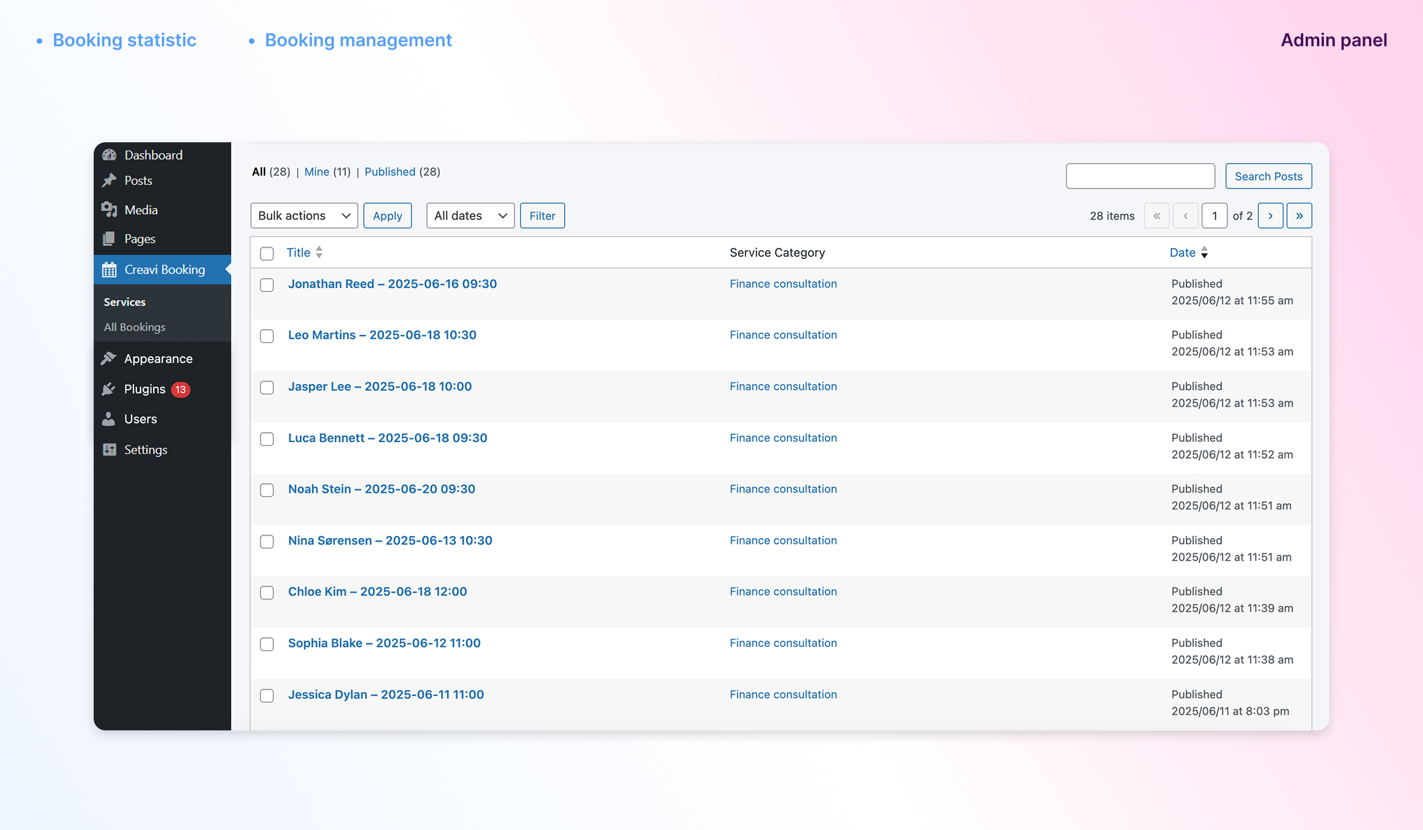Image resolution: width=1423 pixels, height=830 pixels.
Task: Open the Services submenu item
Action: click(125, 302)
